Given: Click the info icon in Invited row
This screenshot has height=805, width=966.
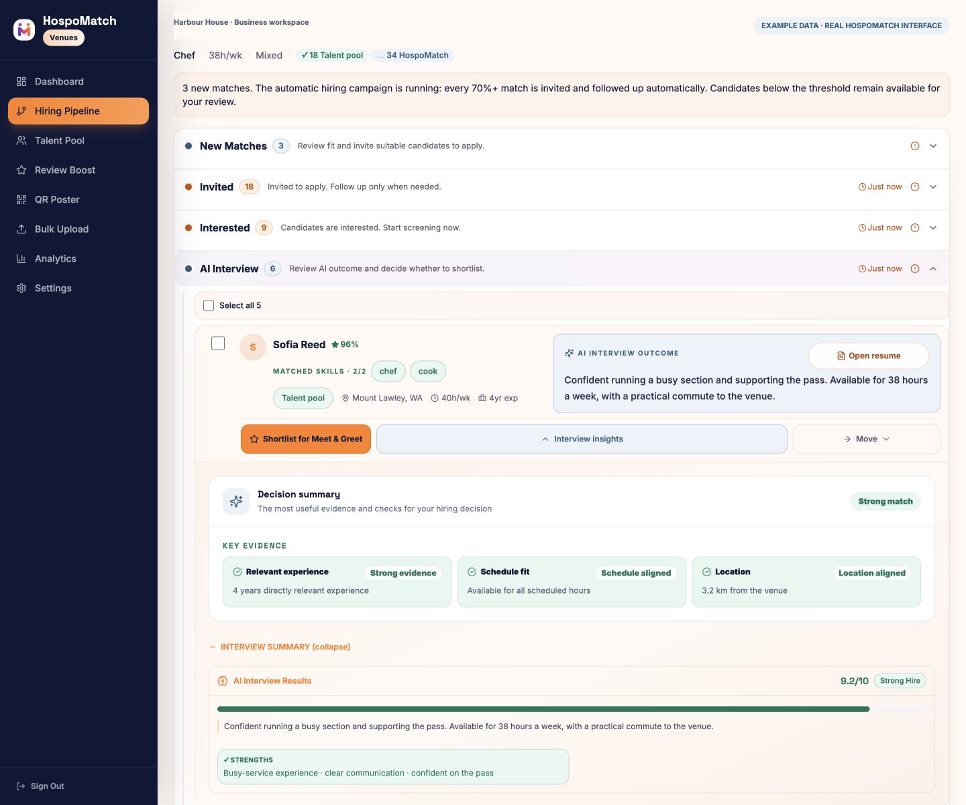Looking at the screenshot, I should point(915,187).
